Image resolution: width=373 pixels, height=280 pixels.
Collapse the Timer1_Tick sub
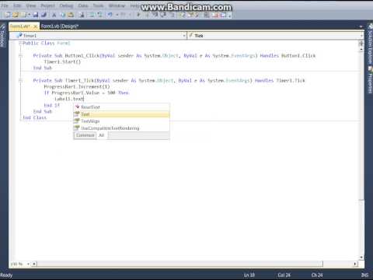tap(20, 80)
